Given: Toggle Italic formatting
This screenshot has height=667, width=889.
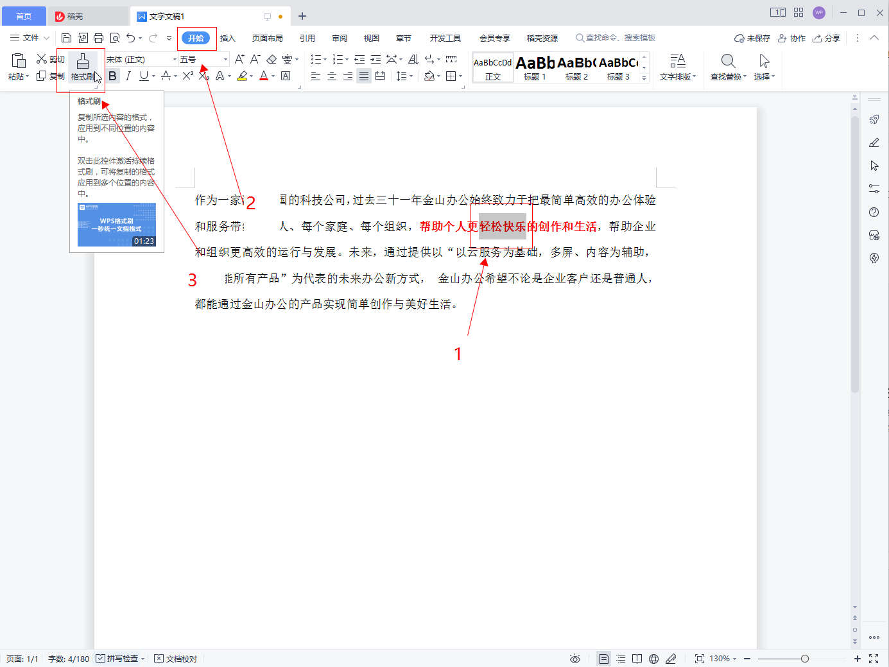Looking at the screenshot, I should point(128,76).
